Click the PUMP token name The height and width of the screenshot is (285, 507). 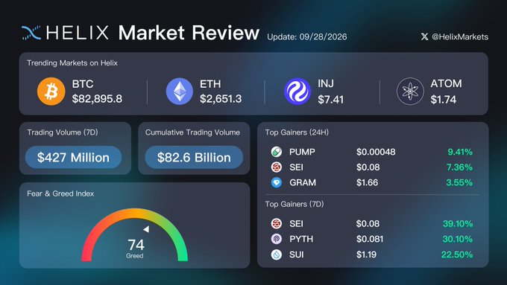(x=302, y=152)
